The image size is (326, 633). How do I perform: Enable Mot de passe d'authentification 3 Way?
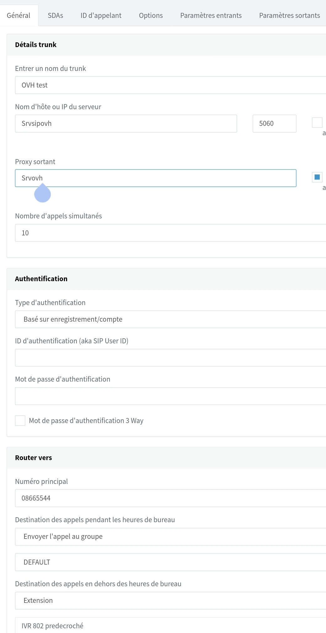pyautogui.click(x=20, y=421)
